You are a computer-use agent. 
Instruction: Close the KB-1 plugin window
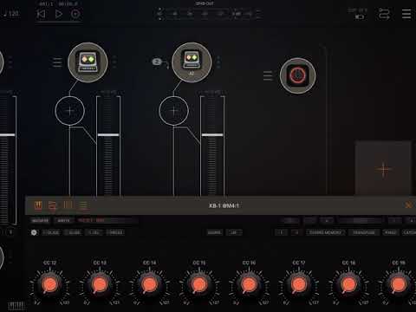coord(408,205)
